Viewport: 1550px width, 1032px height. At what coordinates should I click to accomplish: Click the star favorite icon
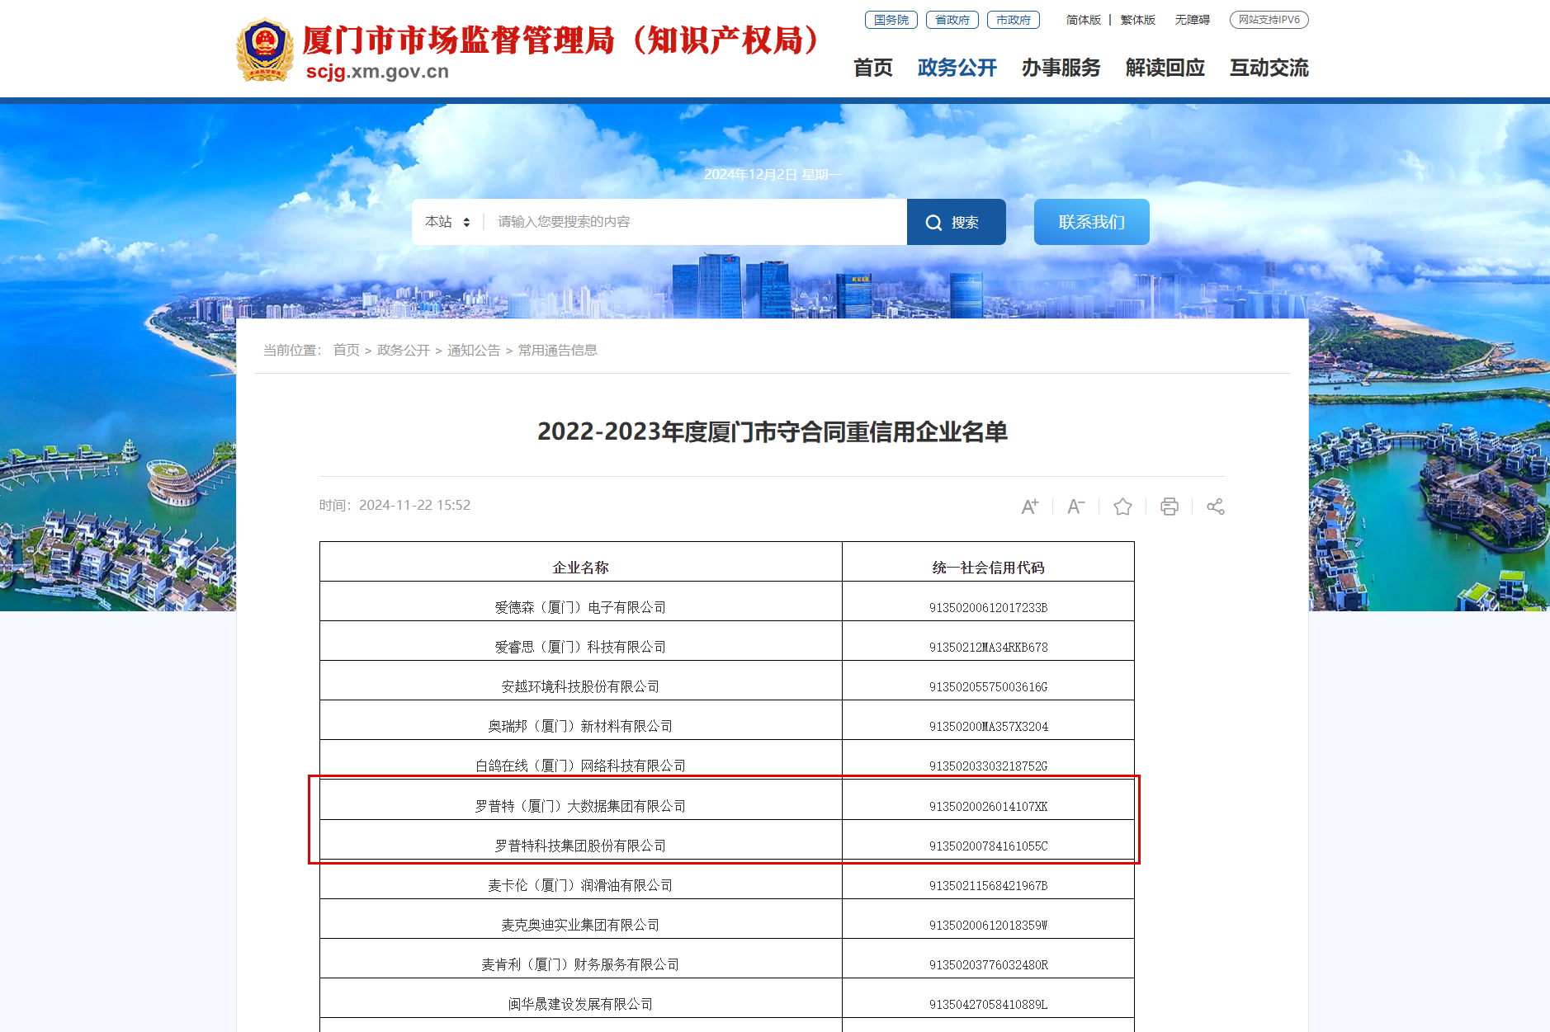[1122, 507]
